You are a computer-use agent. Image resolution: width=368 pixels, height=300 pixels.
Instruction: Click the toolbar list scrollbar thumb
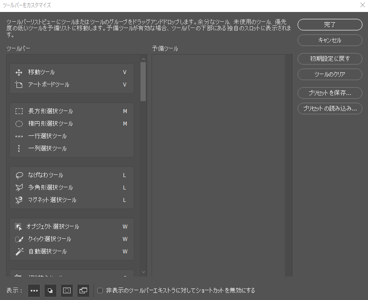[x=143, y=82]
